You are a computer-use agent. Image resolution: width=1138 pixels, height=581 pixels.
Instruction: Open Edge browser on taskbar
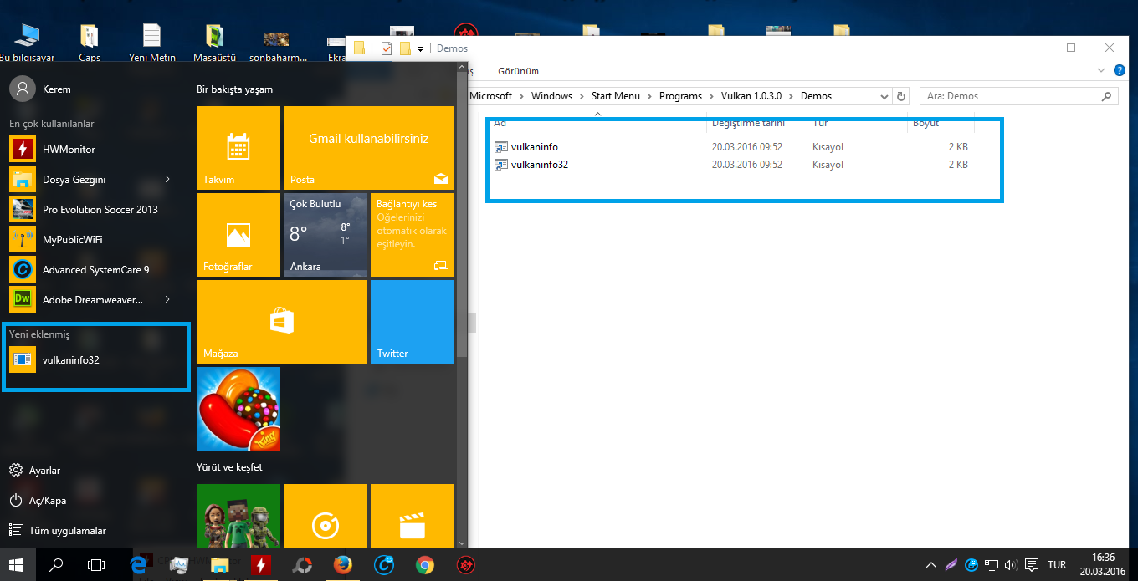pyautogui.click(x=139, y=565)
